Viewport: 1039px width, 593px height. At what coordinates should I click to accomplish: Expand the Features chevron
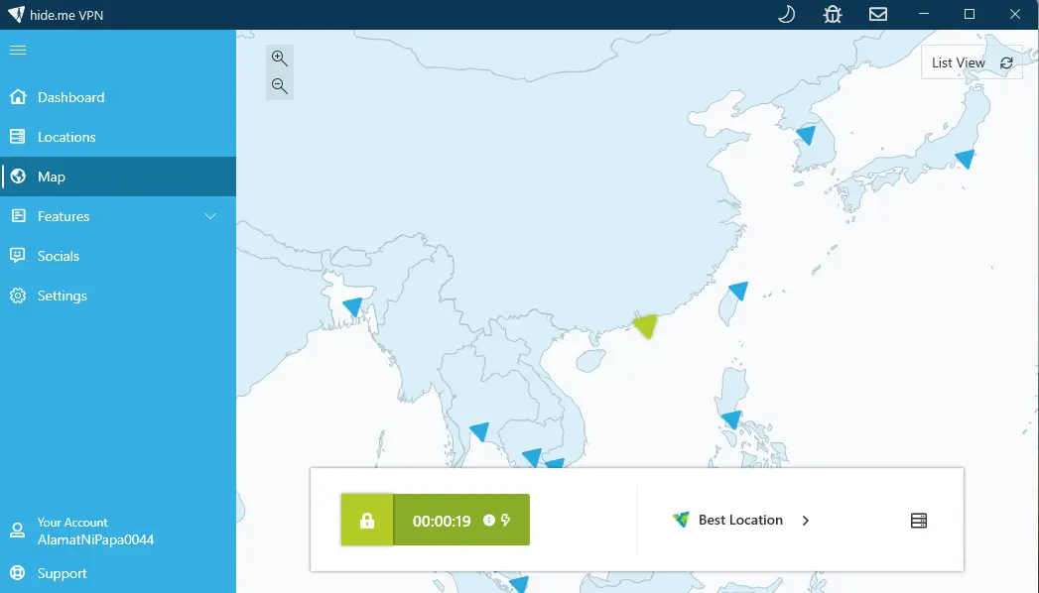[210, 216]
